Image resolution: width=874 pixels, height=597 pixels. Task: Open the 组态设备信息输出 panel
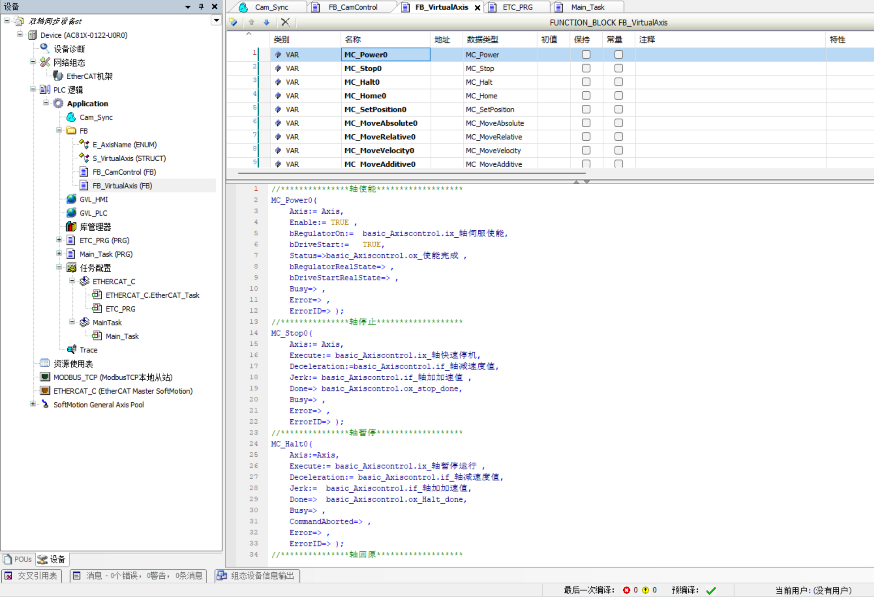[257, 576]
